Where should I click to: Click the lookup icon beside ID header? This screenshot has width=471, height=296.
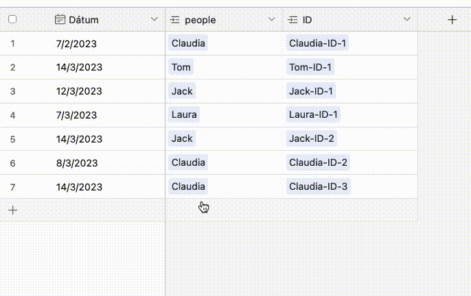[292, 20]
